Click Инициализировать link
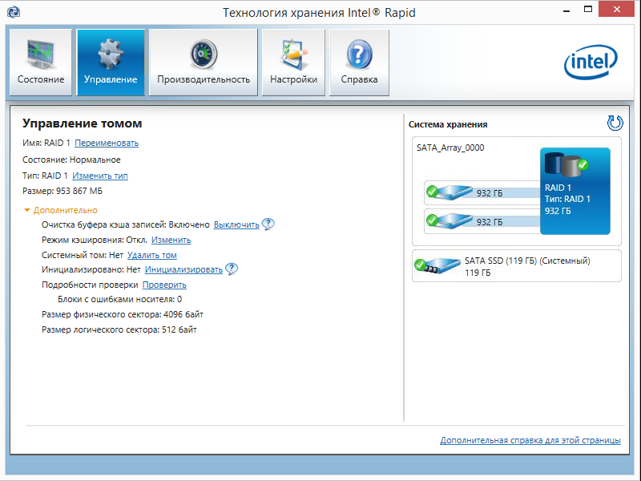The height and width of the screenshot is (481, 641). tap(183, 270)
